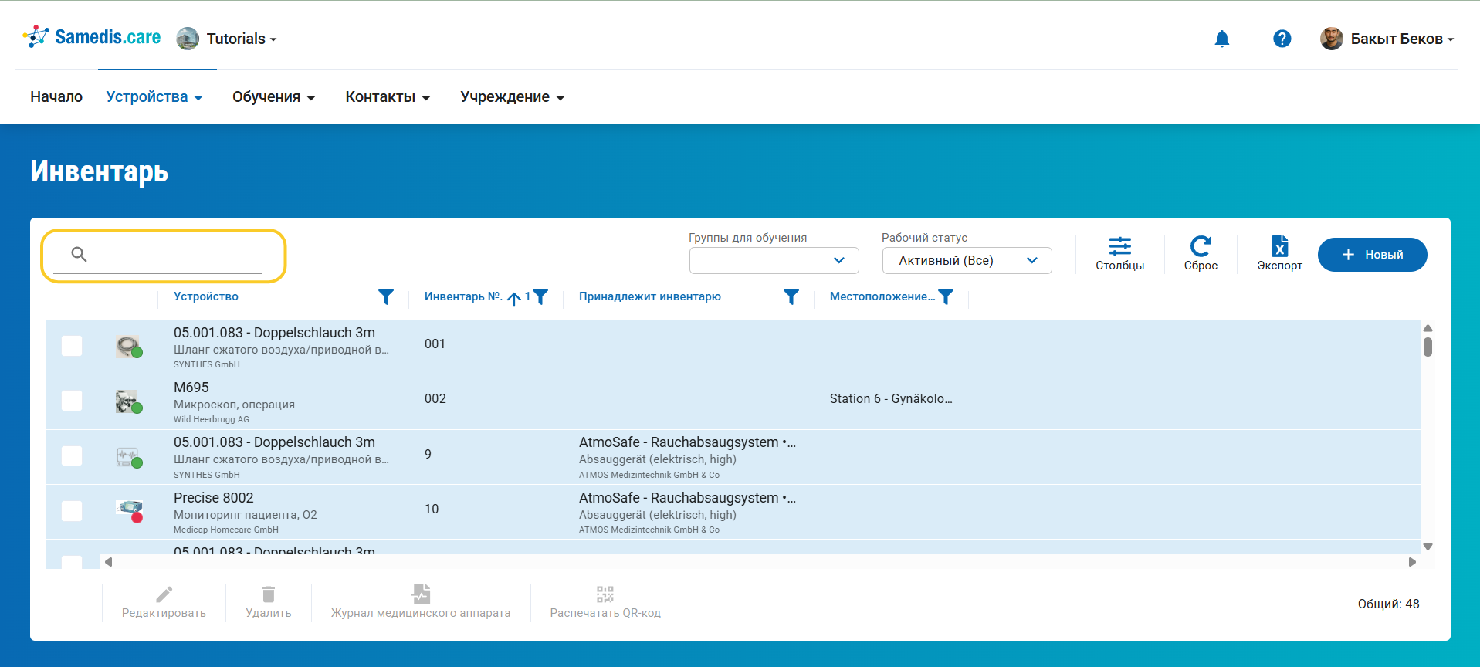The width and height of the screenshot is (1480, 667).
Task: Select the checkbox for inventory row 001
Action: pos(72,346)
